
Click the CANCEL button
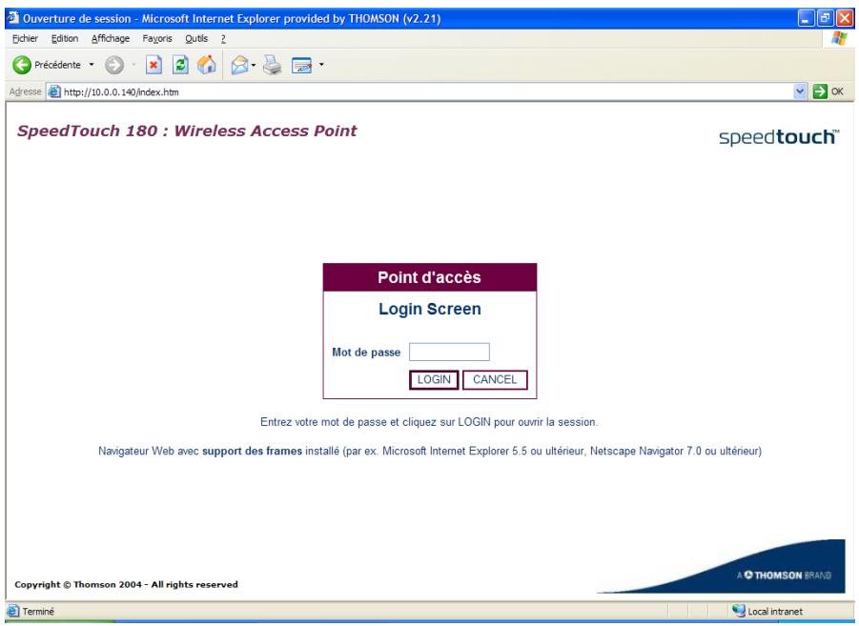coord(495,379)
